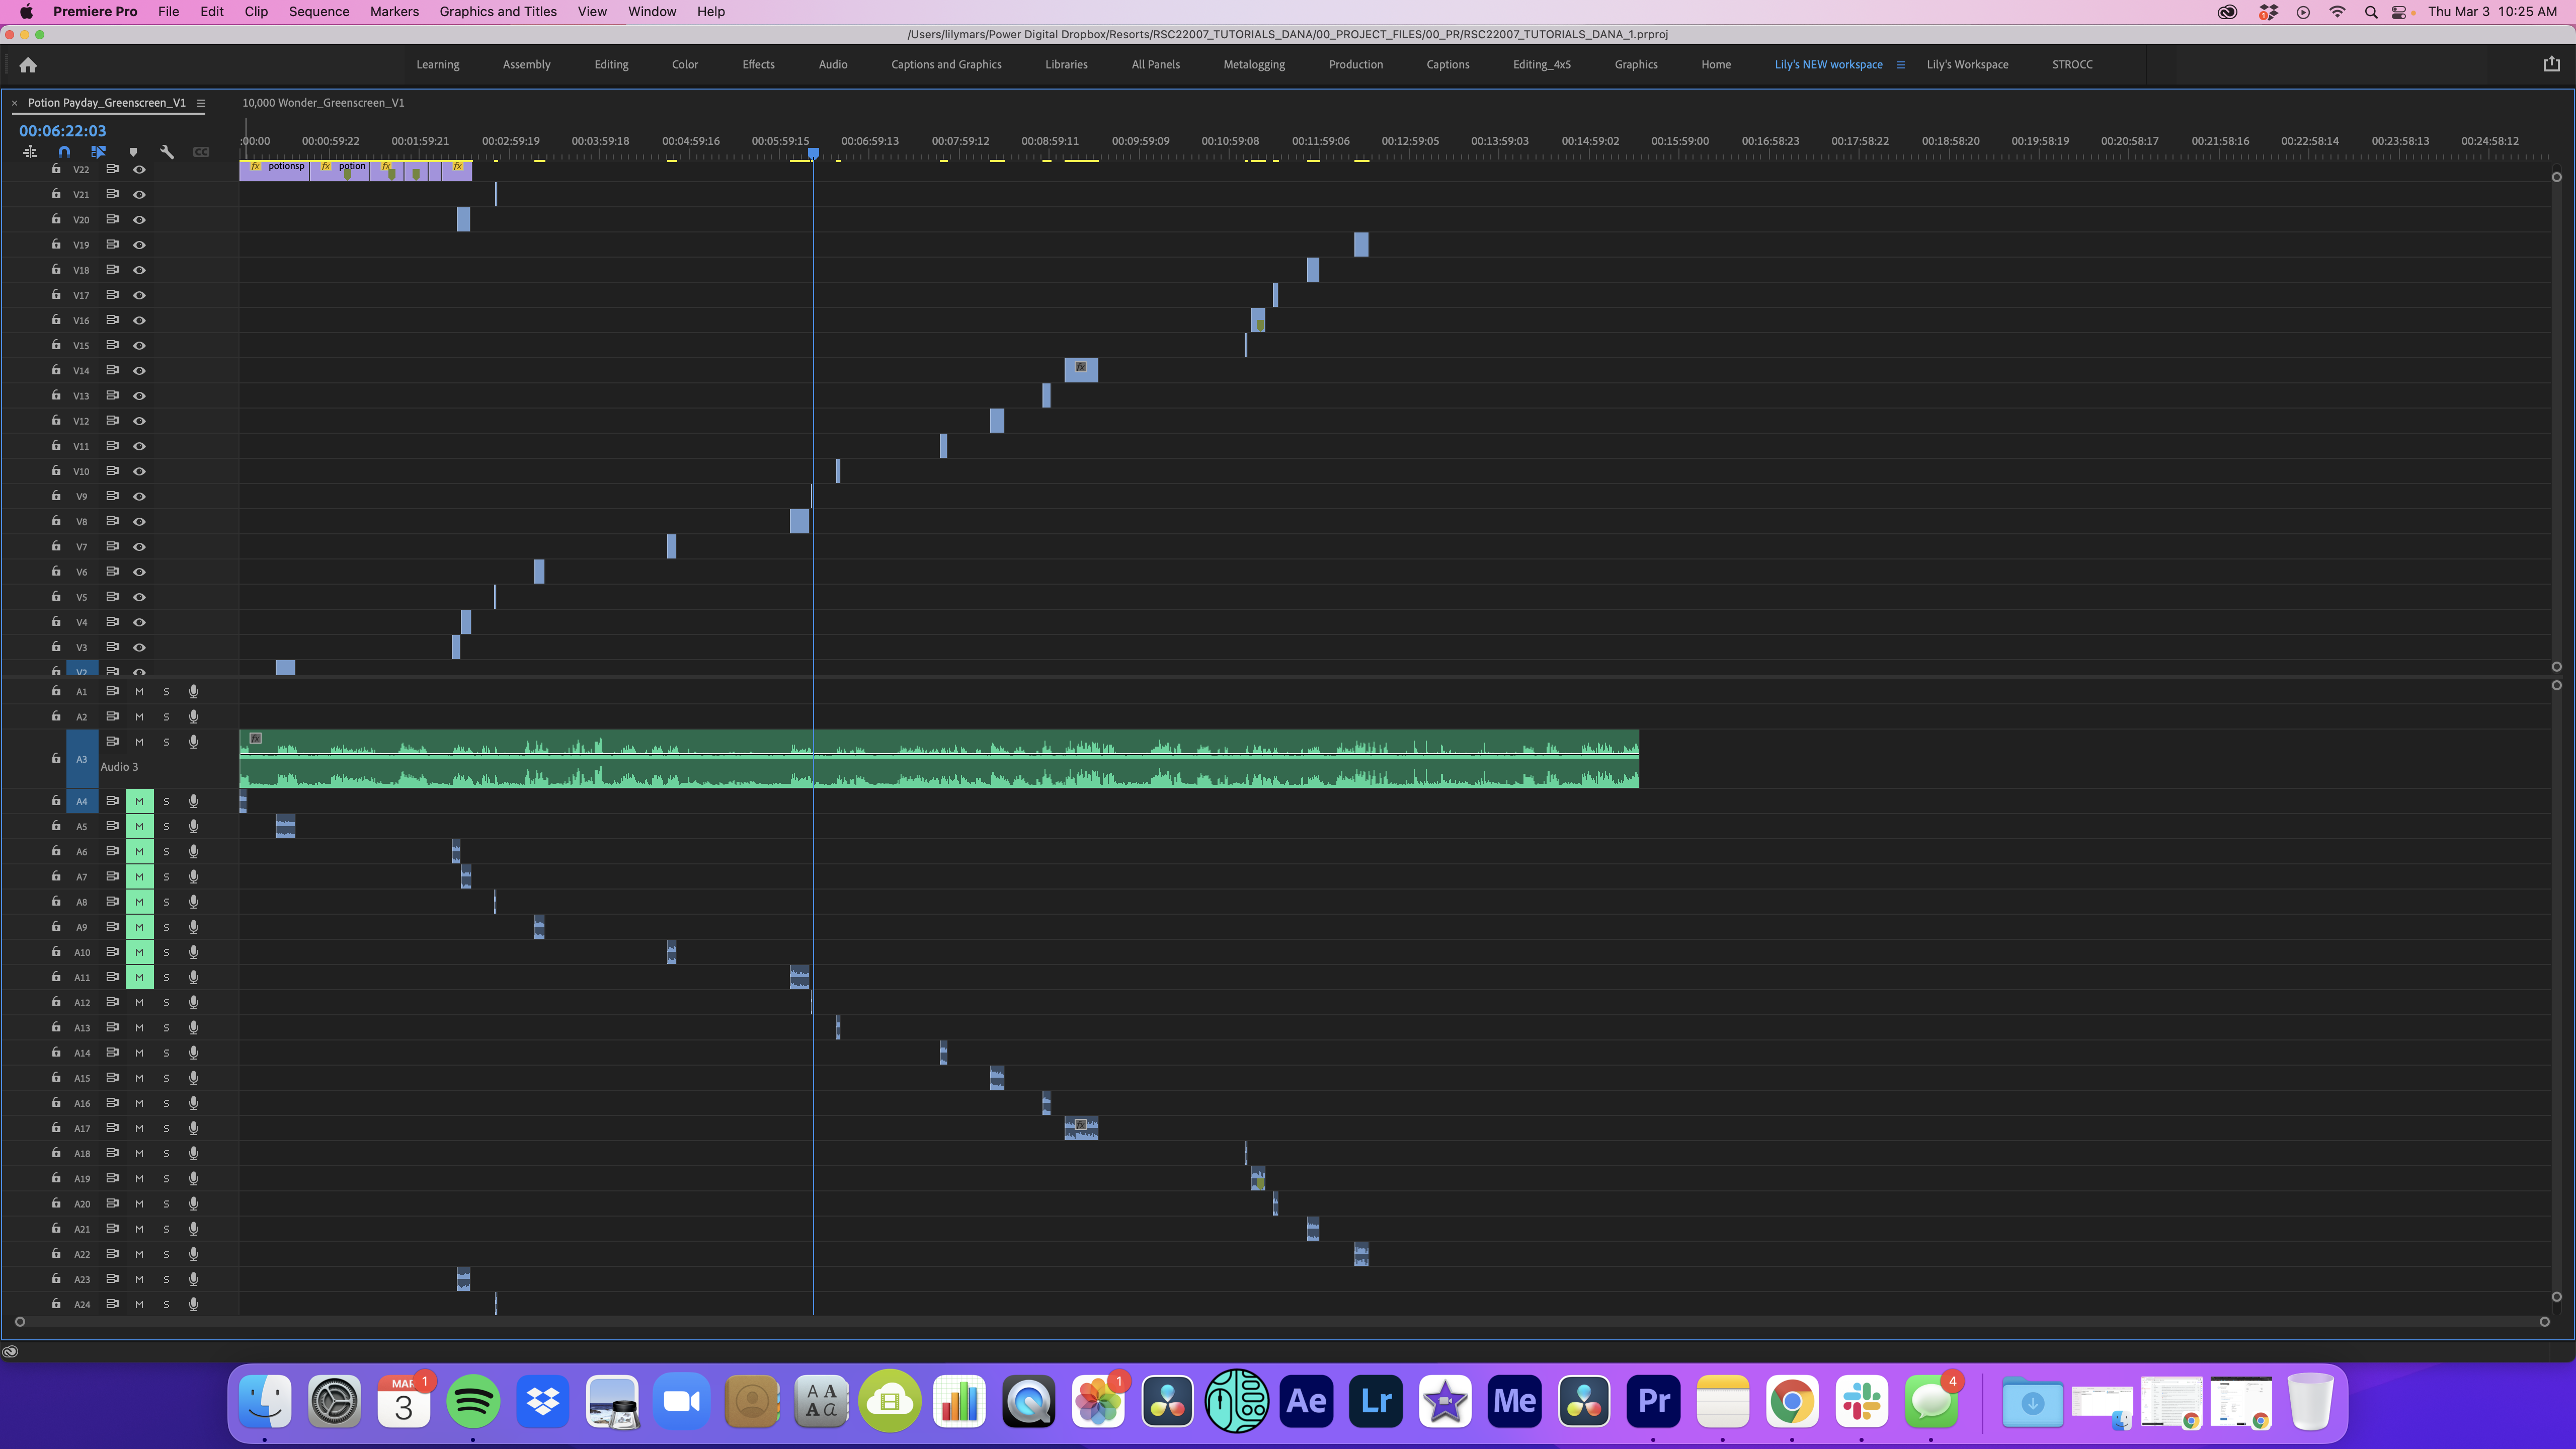The width and height of the screenshot is (2576, 1449).
Task: Open the Lily's NEW workspace options menu
Action: pos(1899,64)
